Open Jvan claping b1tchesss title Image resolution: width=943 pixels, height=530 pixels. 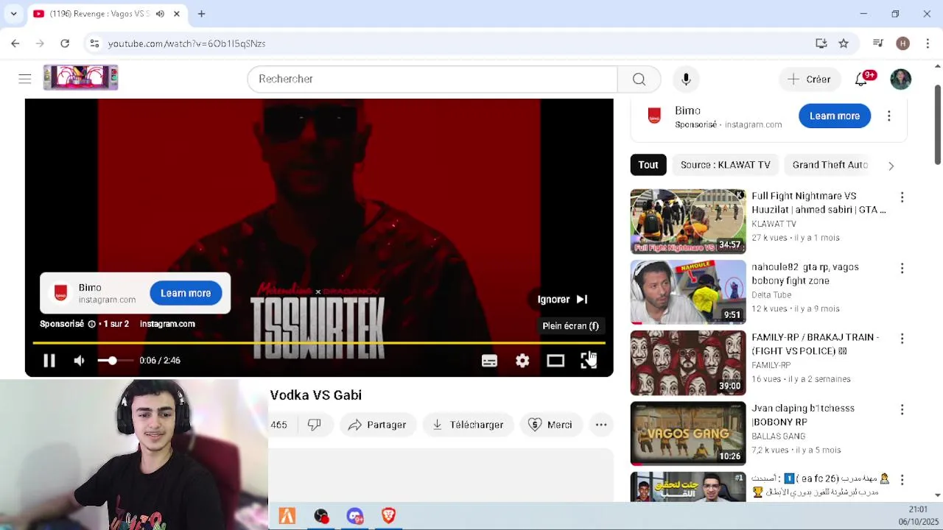pos(803,415)
